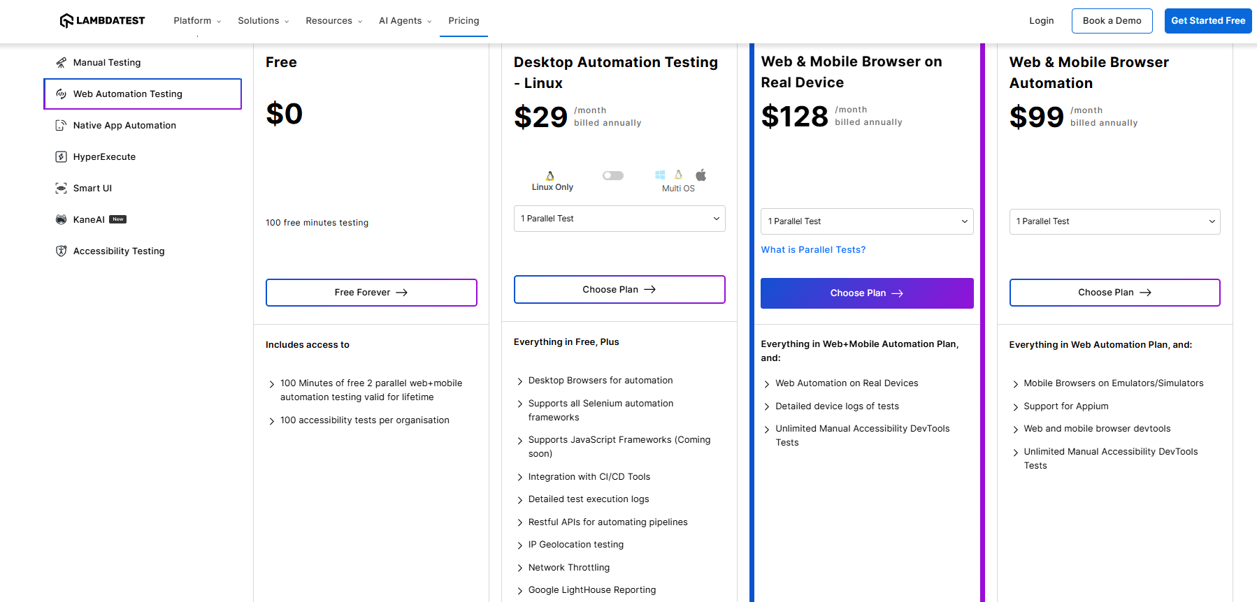Click 'Restful APIs for automating pipelines' feature
1257x602 pixels.
(608, 522)
